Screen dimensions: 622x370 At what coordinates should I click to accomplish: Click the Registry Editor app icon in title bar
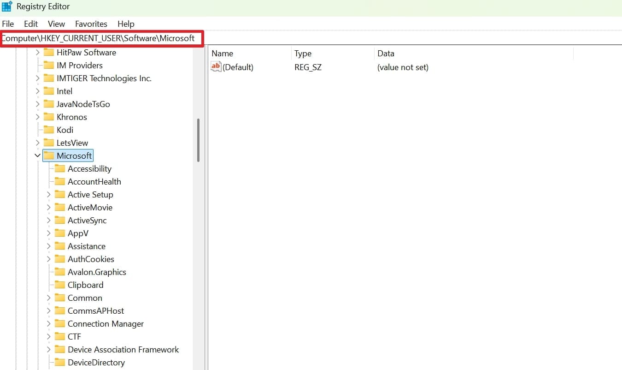[7, 6]
